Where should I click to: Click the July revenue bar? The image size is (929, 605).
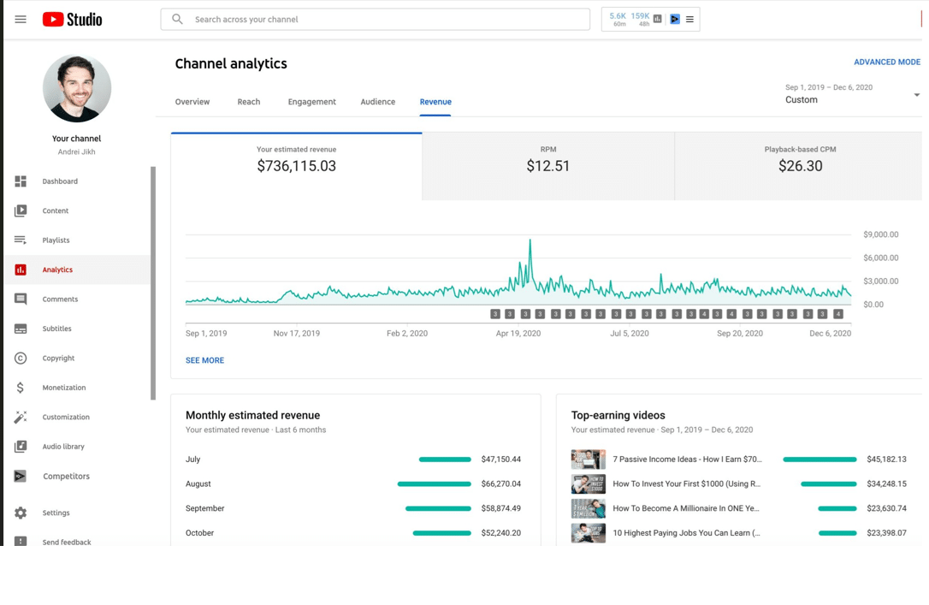445,460
